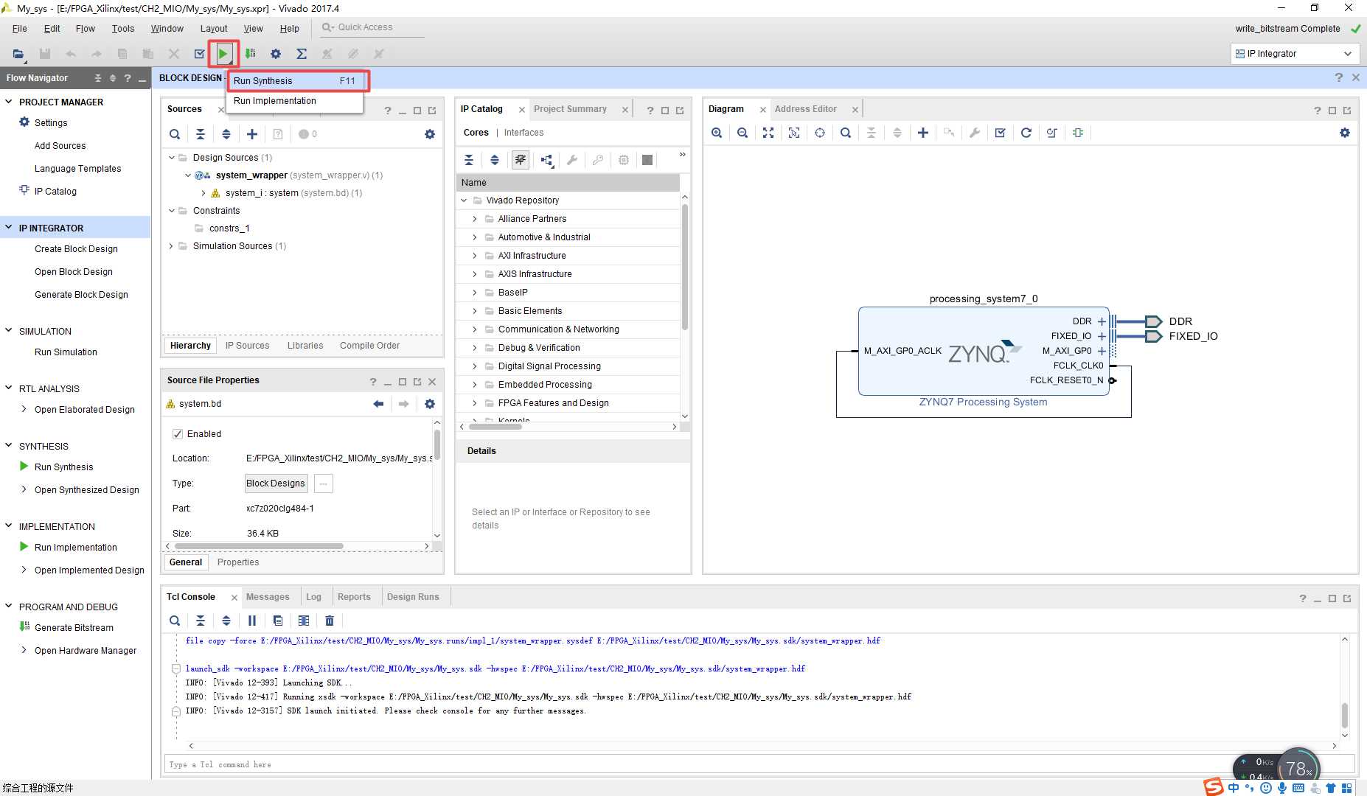The width and height of the screenshot is (1367, 796).
Task: Click Run Simulation in Flow Navigator
Action: coord(66,352)
